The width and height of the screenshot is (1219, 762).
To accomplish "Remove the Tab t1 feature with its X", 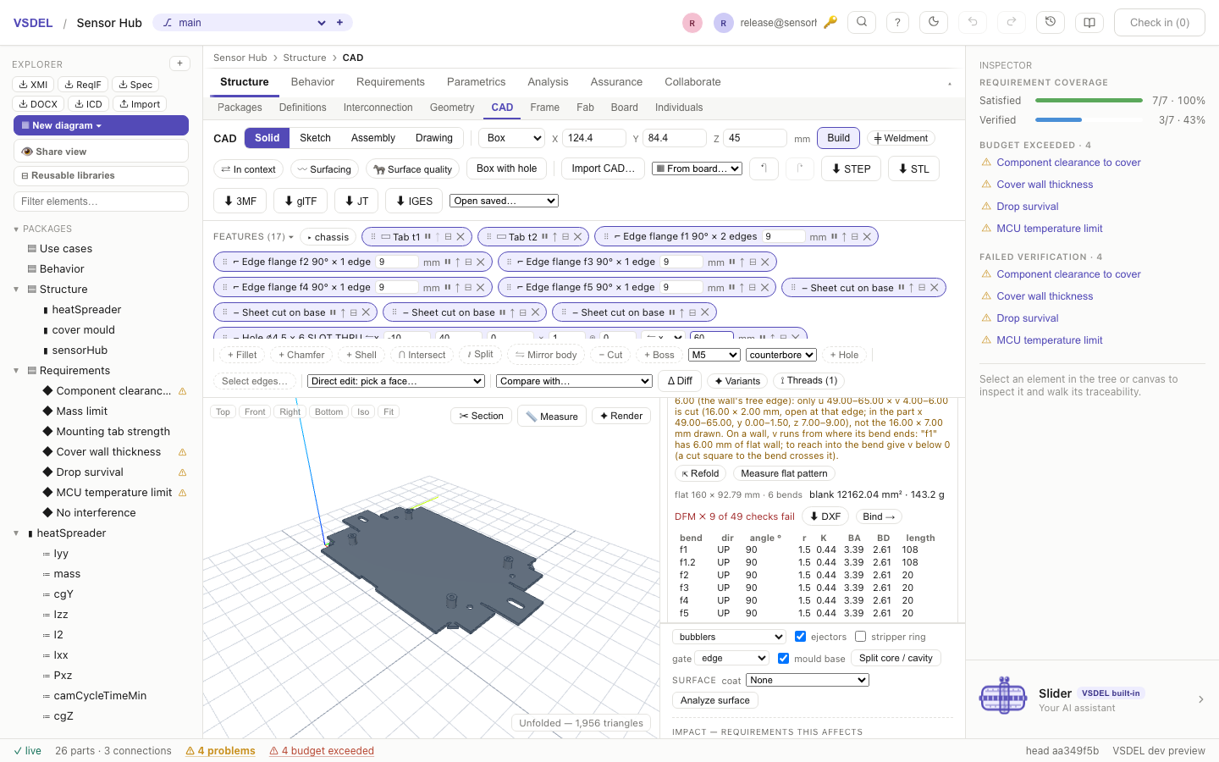I will coord(461,237).
